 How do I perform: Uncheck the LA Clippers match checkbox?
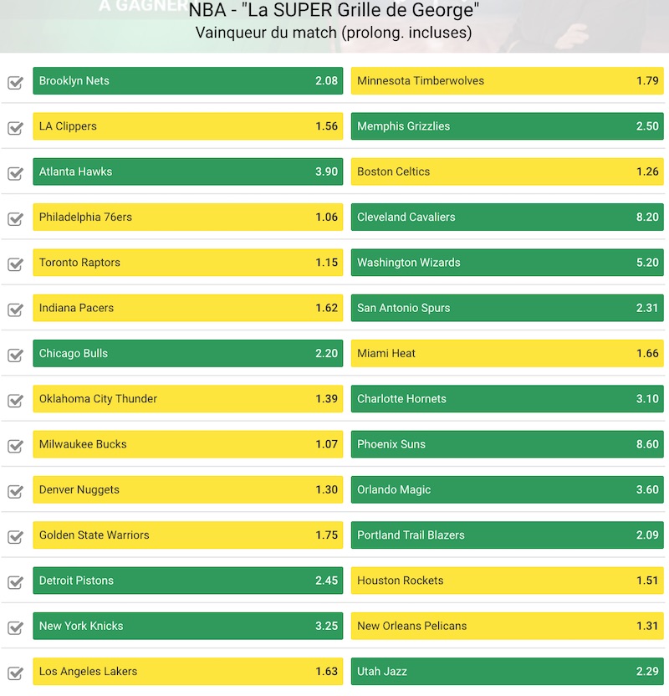click(x=15, y=128)
